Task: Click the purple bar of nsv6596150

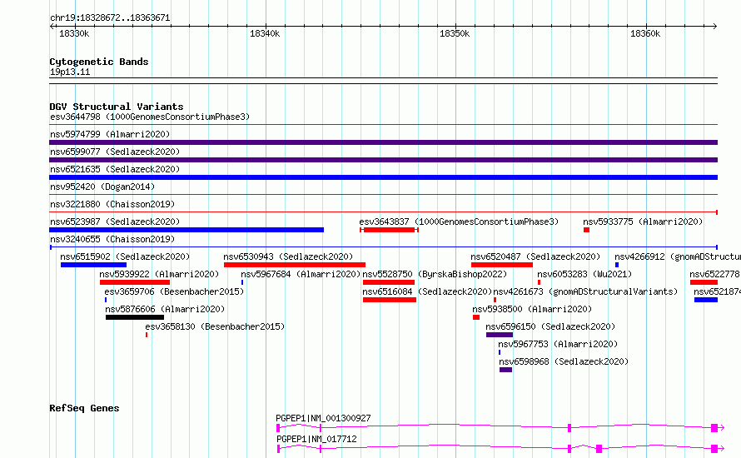Action: (500, 335)
